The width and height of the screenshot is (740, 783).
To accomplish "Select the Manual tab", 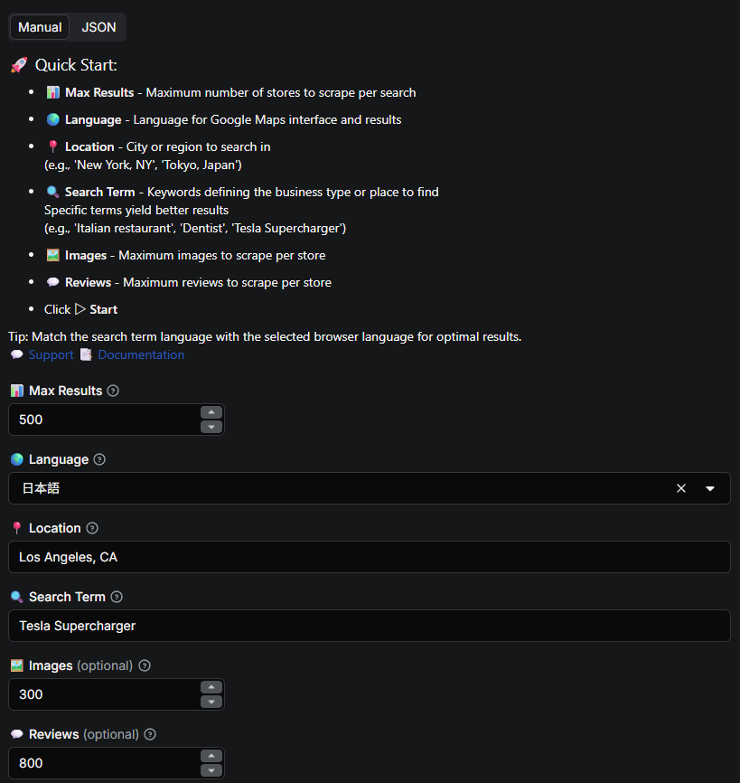I will (x=39, y=26).
